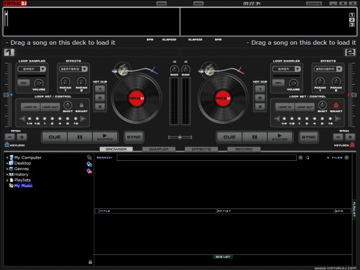Switch to the Browser tab
The image size is (360, 270).
click(x=116, y=149)
